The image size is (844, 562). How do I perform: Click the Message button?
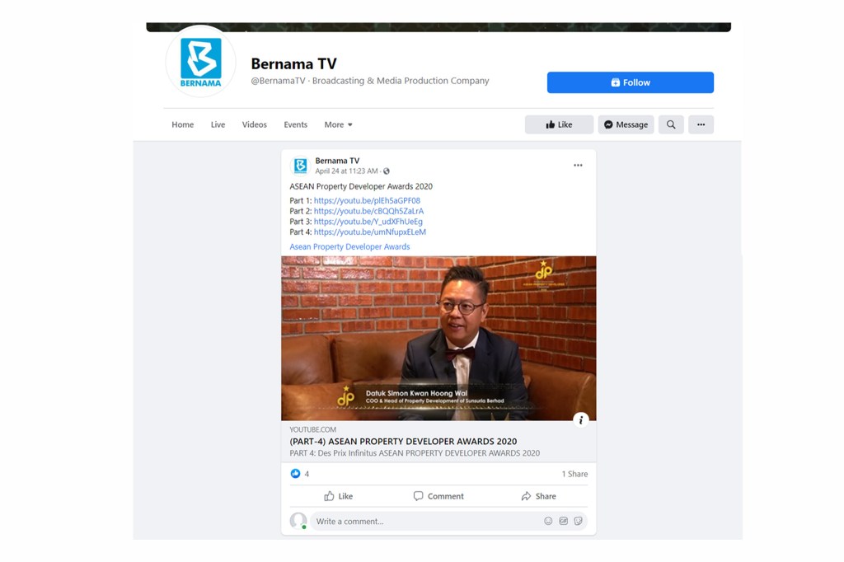point(626,124)
